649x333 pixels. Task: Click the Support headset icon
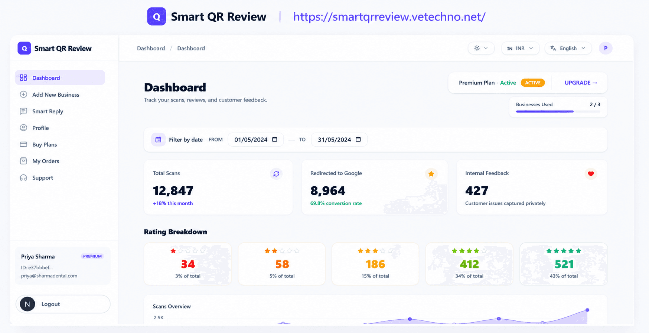(x=23, y=177)
